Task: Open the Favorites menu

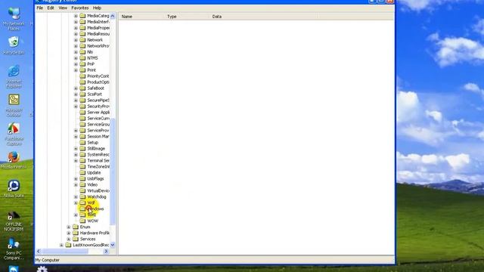Action: (80, 8)
